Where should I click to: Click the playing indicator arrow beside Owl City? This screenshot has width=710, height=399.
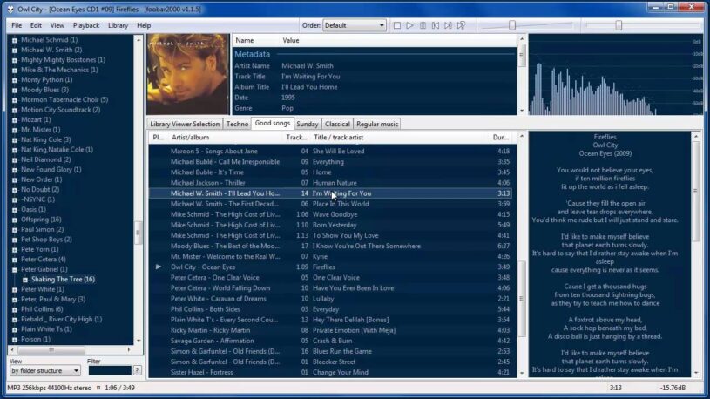[x=158, y=267]
